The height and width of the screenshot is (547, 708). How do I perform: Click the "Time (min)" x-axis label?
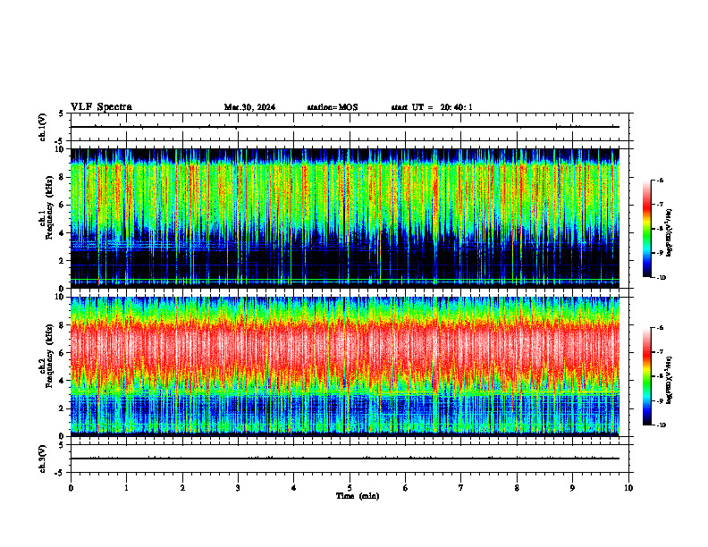point(358,496)
